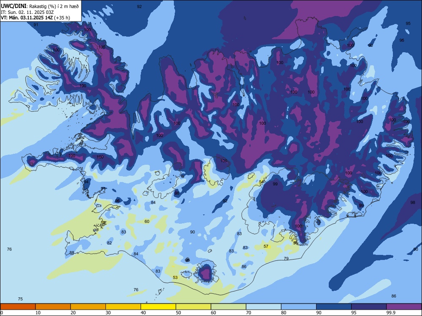Click the purple above-99.9 legend swatch
This screenshot has height=316, width=422.
coord(404,307)
